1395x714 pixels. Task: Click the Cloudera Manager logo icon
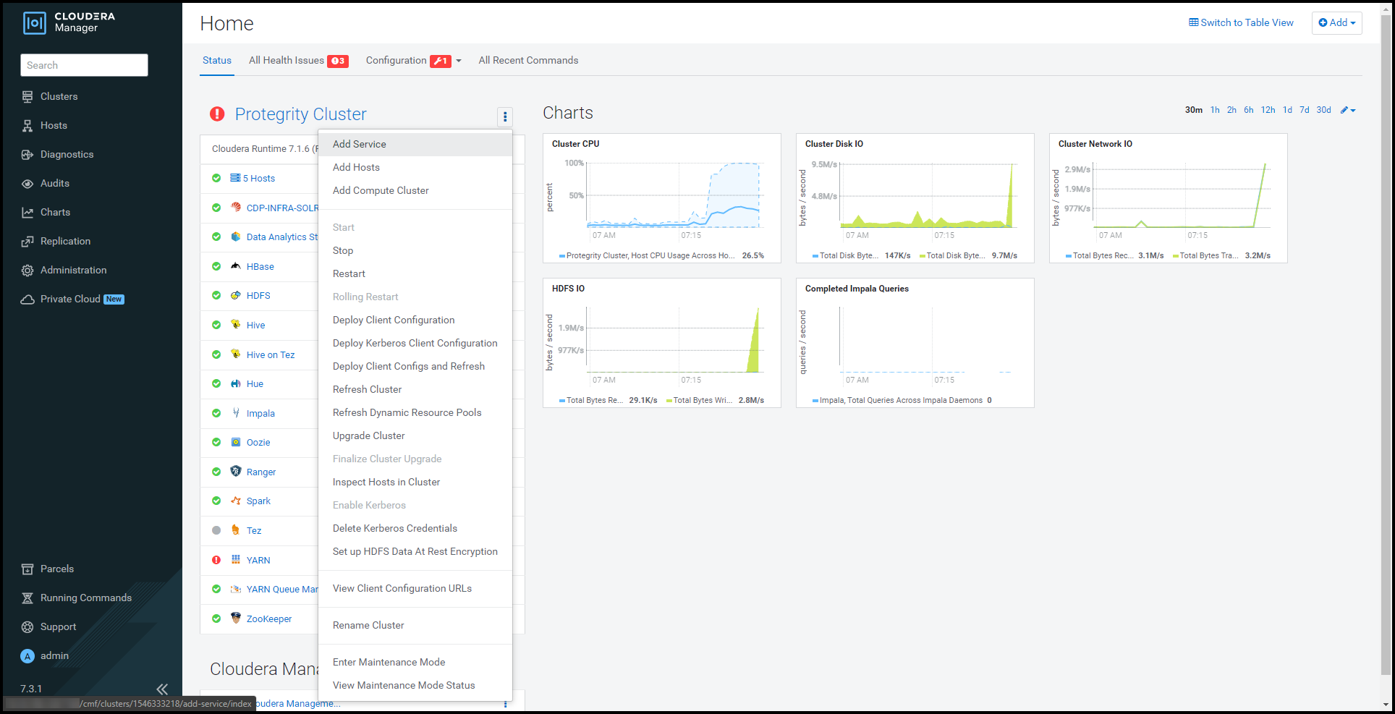point(35,23)
